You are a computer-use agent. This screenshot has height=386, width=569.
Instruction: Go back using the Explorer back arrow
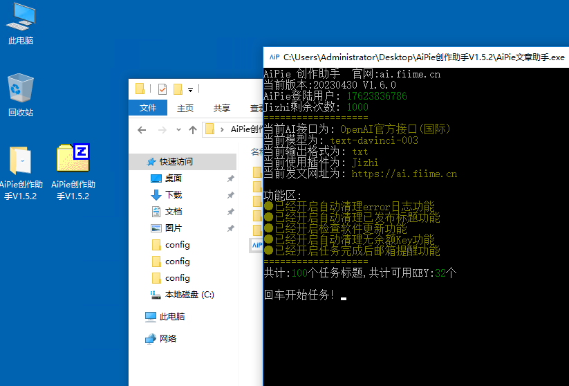pos(142,129)
